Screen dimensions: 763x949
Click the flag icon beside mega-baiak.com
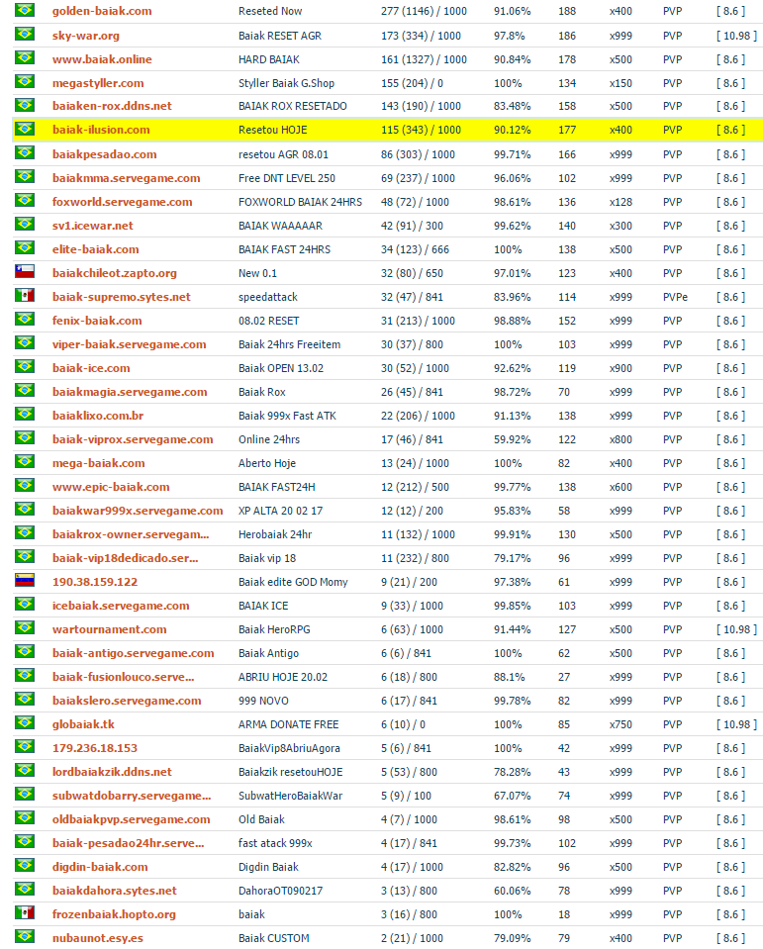(x=25, y=462)
